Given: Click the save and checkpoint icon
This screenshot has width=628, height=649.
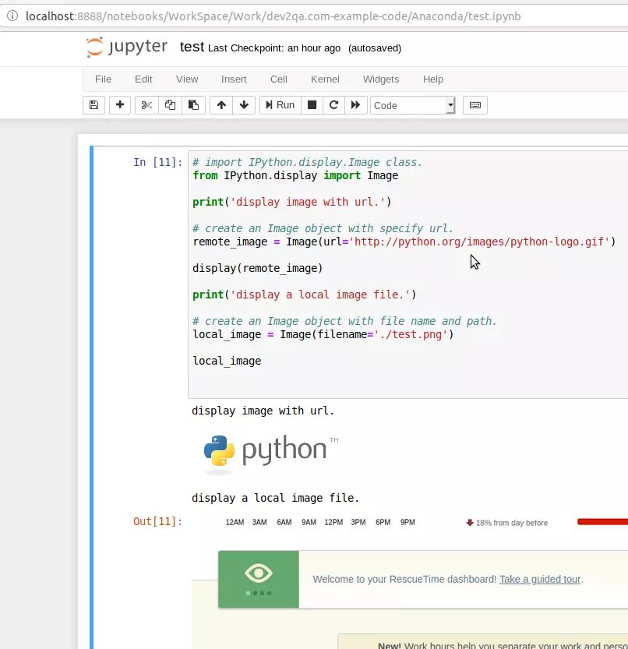Looking at the screenshot, I should (x=94, y=105).
